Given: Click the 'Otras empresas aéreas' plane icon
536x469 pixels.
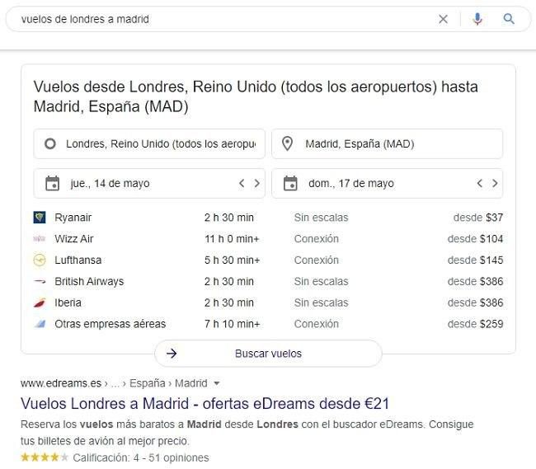Looking at the screenshot, I should (40, 324).
